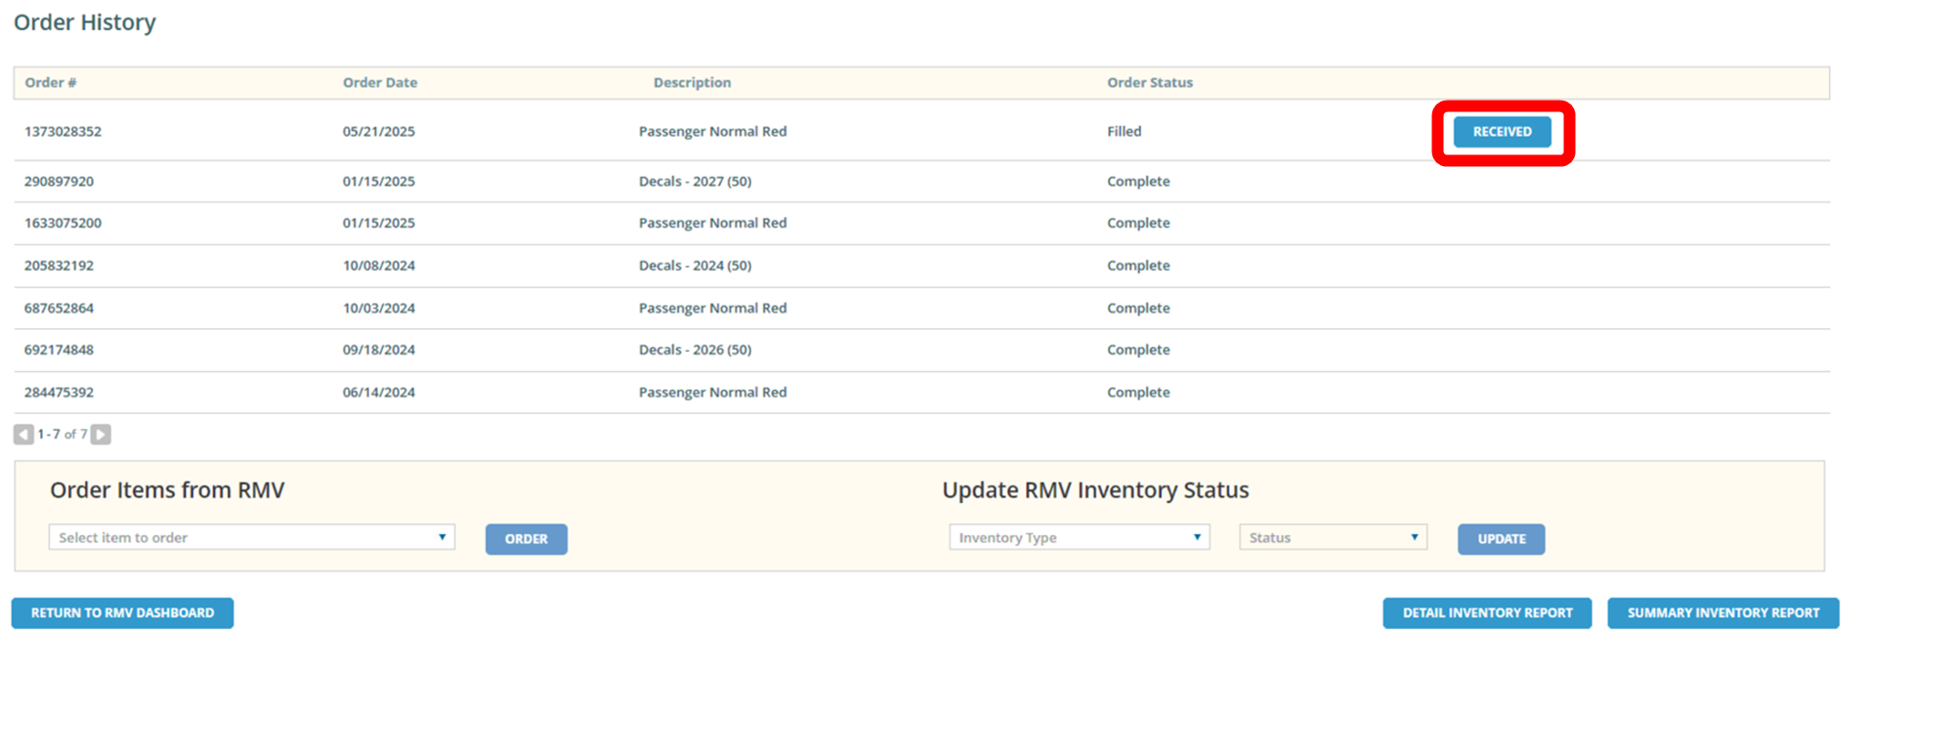Click the Order Status column header
Screen dimensions: 1954x755
(1149, 83)
